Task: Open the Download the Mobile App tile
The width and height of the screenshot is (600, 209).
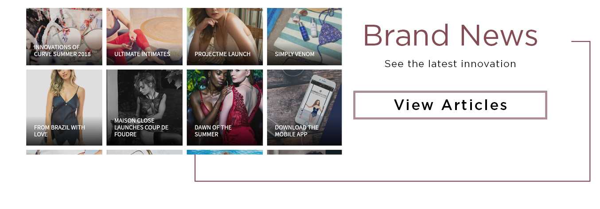Action: [304, 107]
